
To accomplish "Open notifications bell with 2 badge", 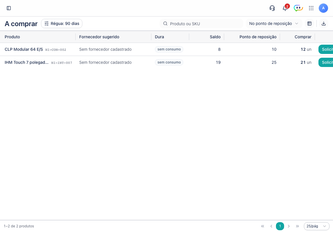I will pyautogui.click(x=285, y=8).
